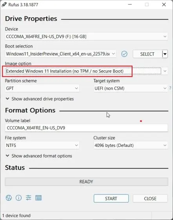Click the Format Options heading
This screenshot has height=220, width=173.
click(x=30, y=110)
